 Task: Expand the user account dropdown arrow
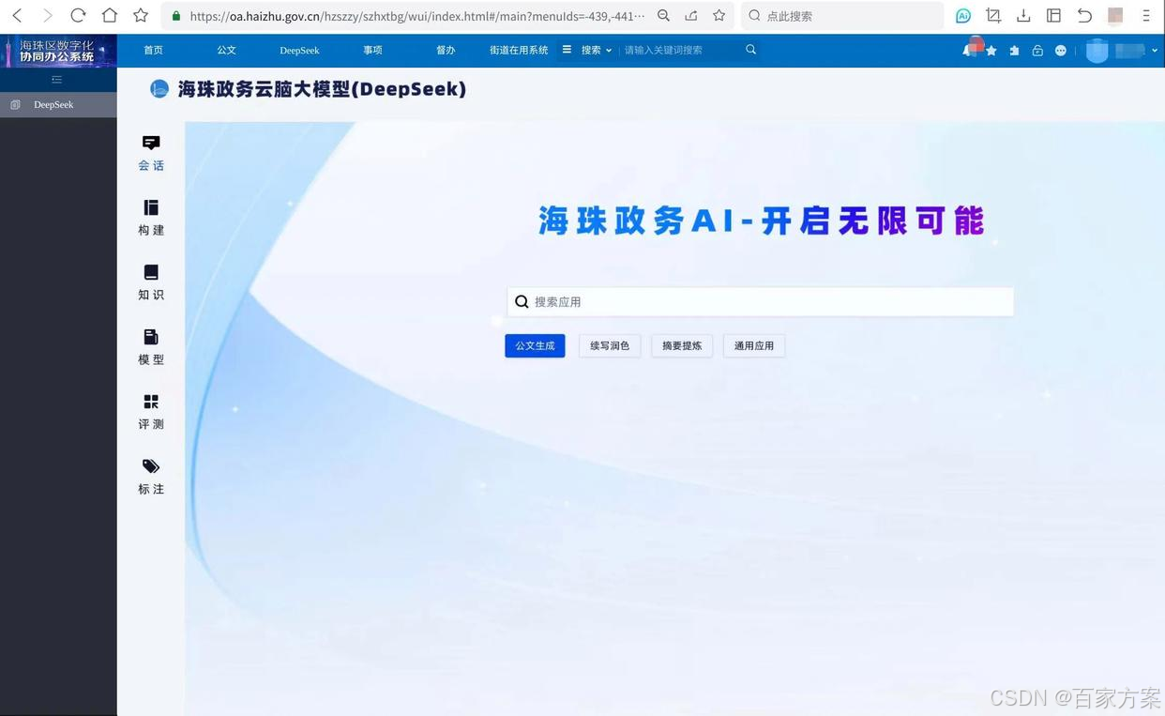click(x=1155, y=51)
